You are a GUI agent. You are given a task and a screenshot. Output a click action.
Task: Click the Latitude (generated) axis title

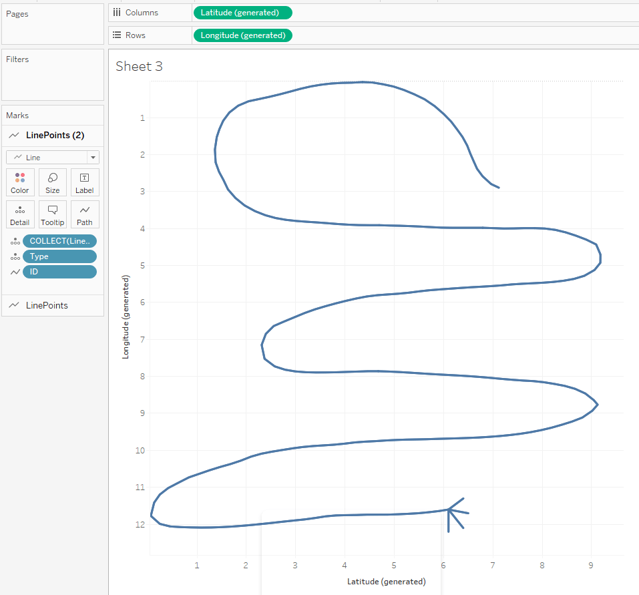click(x=386, y=582)
